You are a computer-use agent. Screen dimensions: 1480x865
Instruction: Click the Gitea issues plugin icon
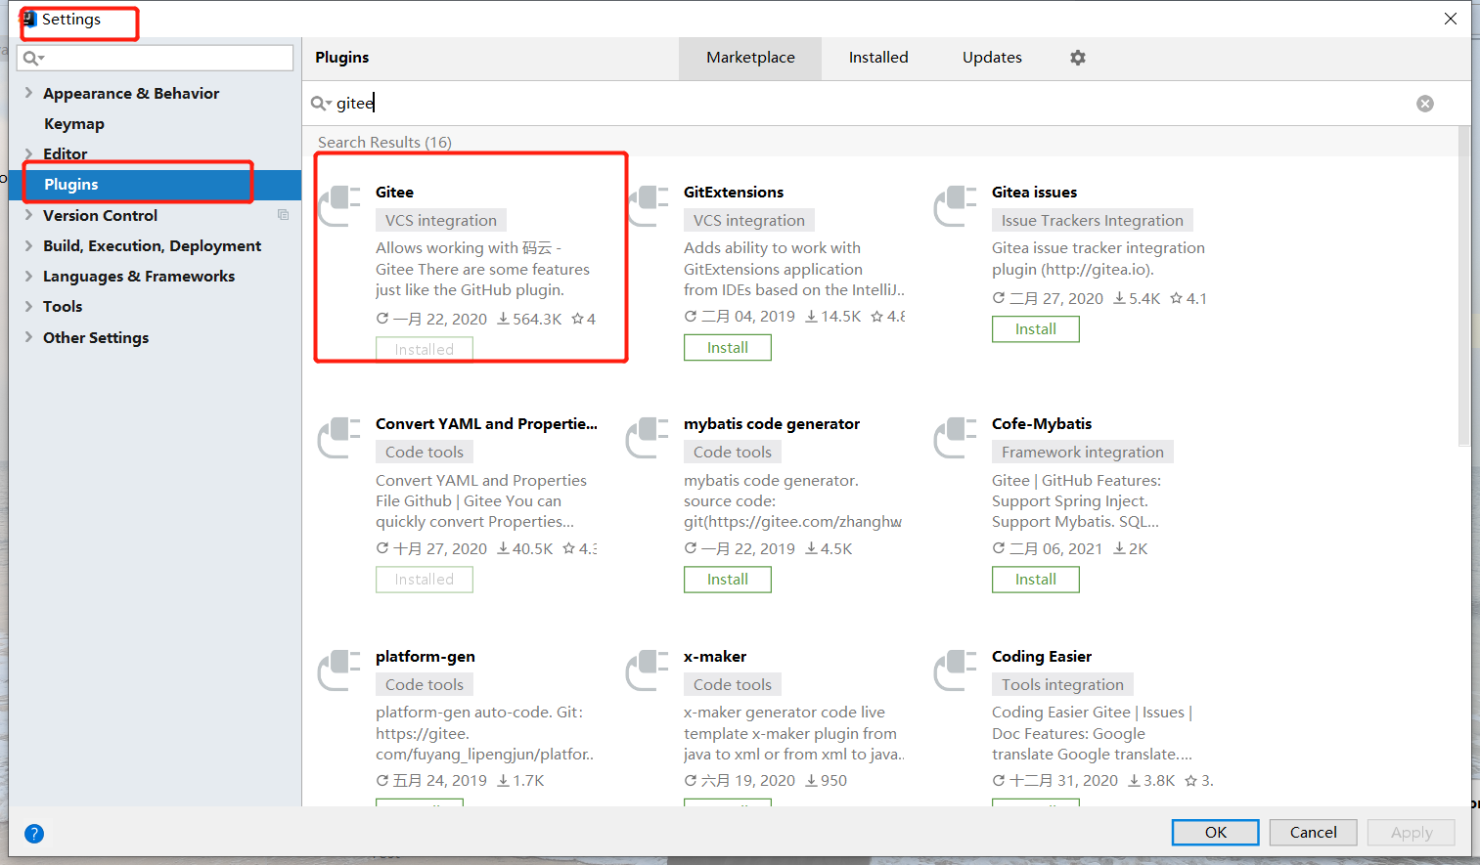tap(956, 205)
